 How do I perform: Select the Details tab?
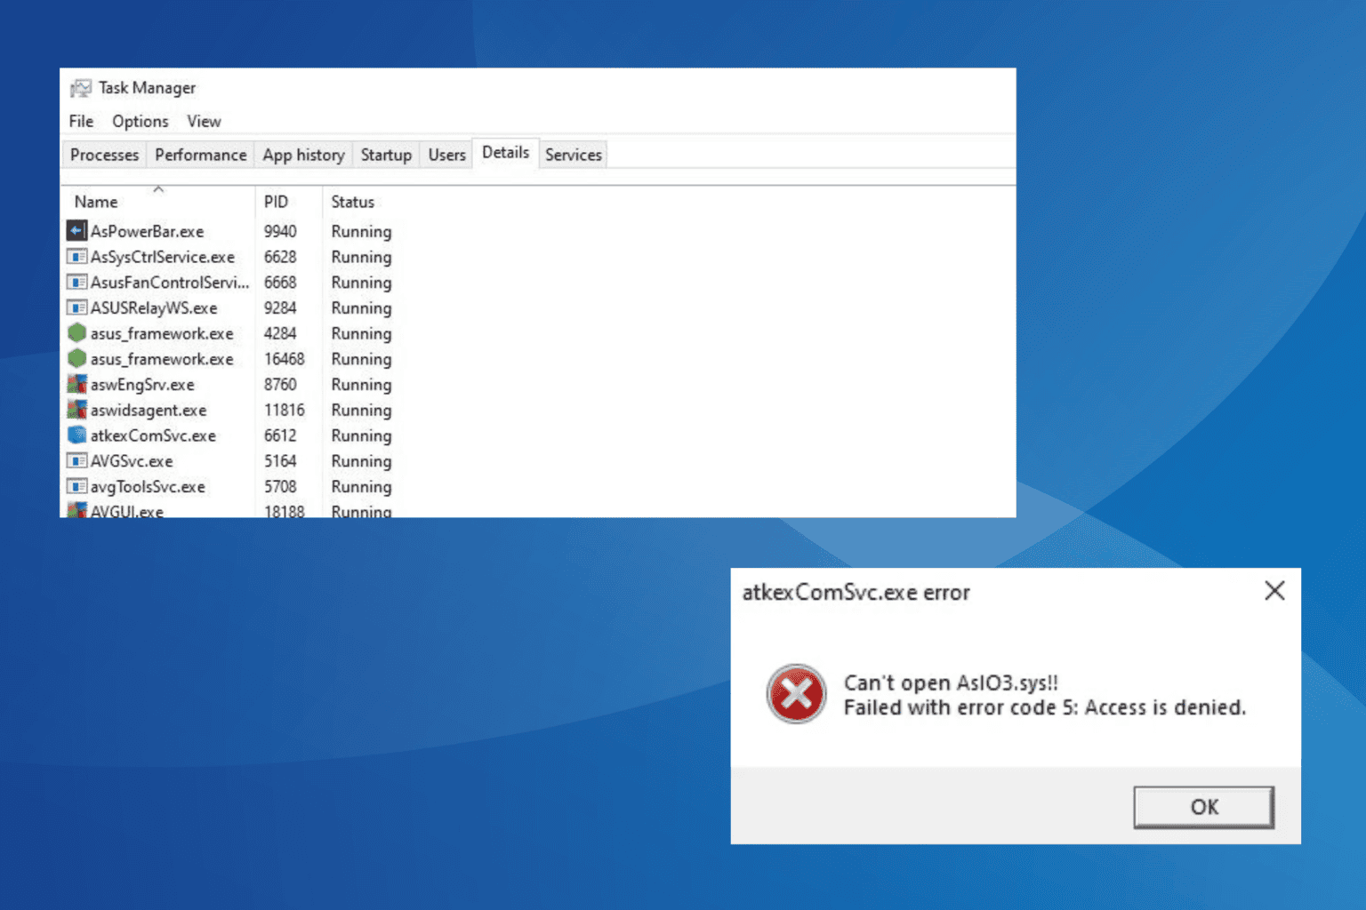click(505, 153)
